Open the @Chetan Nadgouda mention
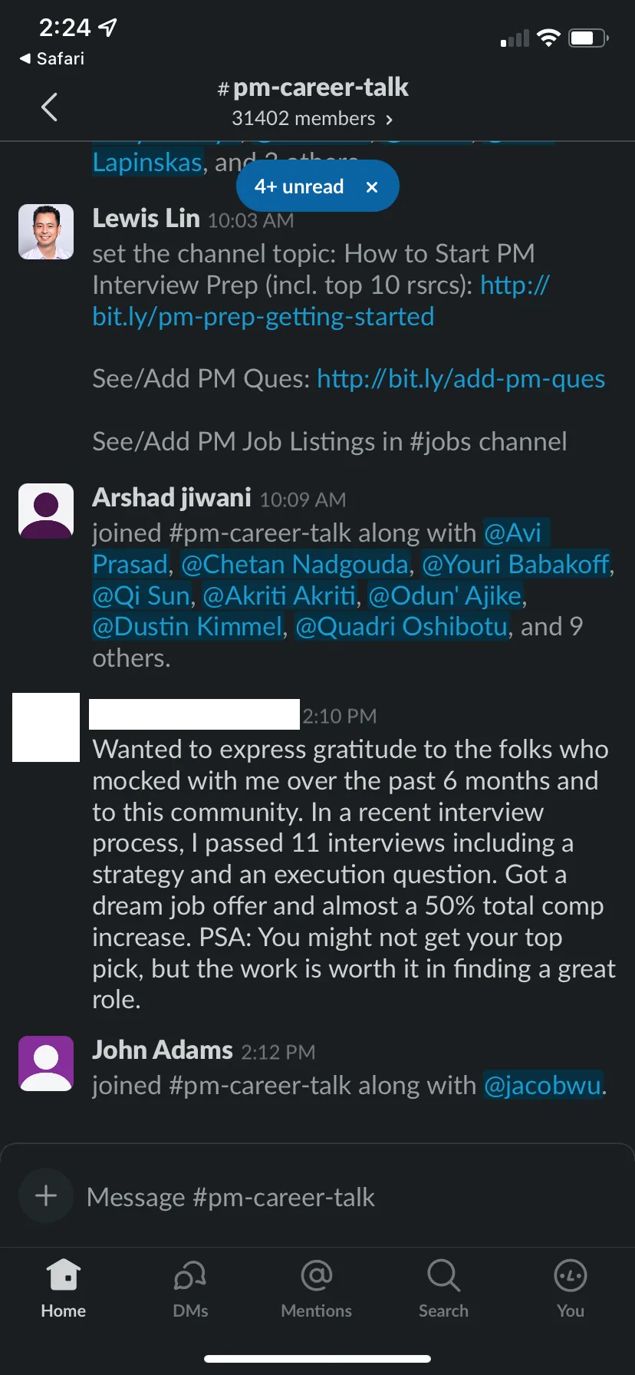 click(295, 565)
